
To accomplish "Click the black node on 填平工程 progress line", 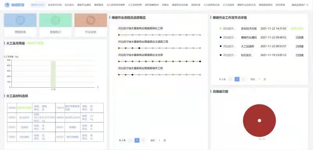I will pos(132,75).
